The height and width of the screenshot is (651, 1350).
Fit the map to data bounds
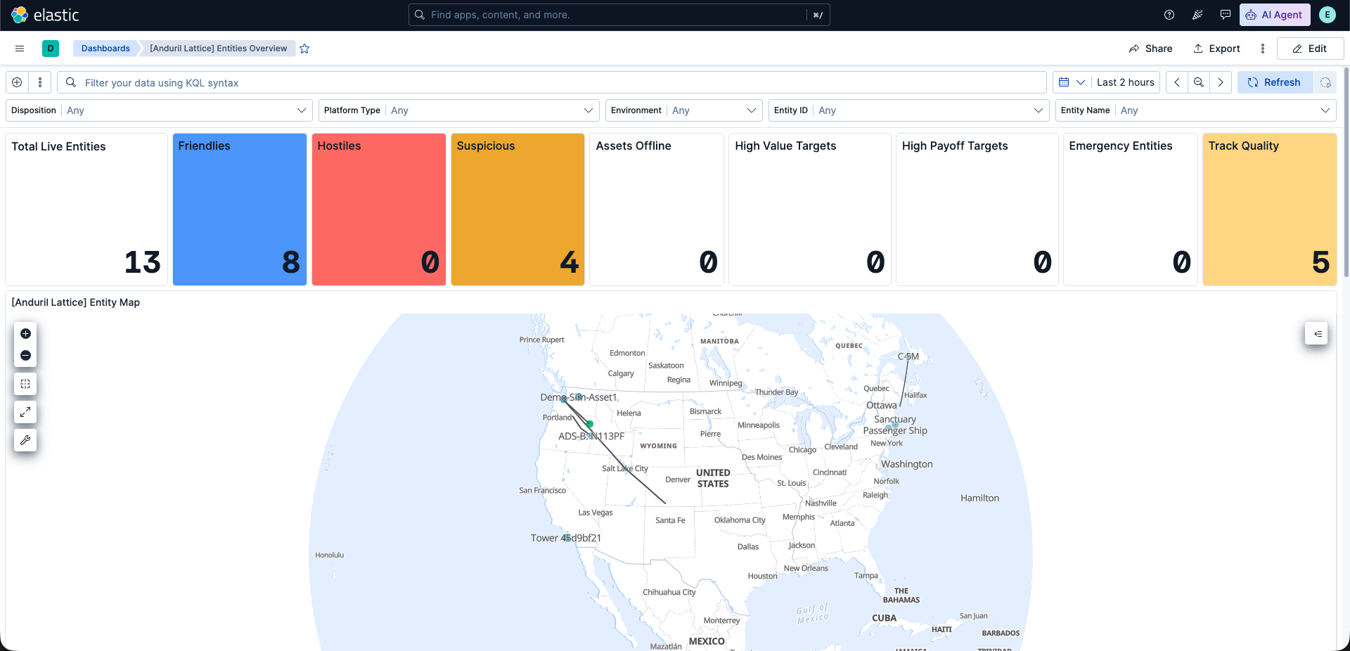25,384
